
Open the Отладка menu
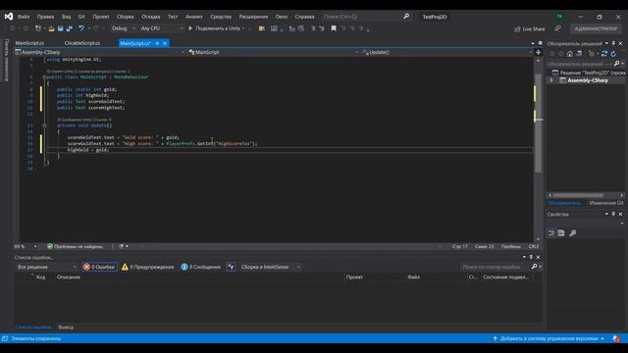tap(150, 17)
